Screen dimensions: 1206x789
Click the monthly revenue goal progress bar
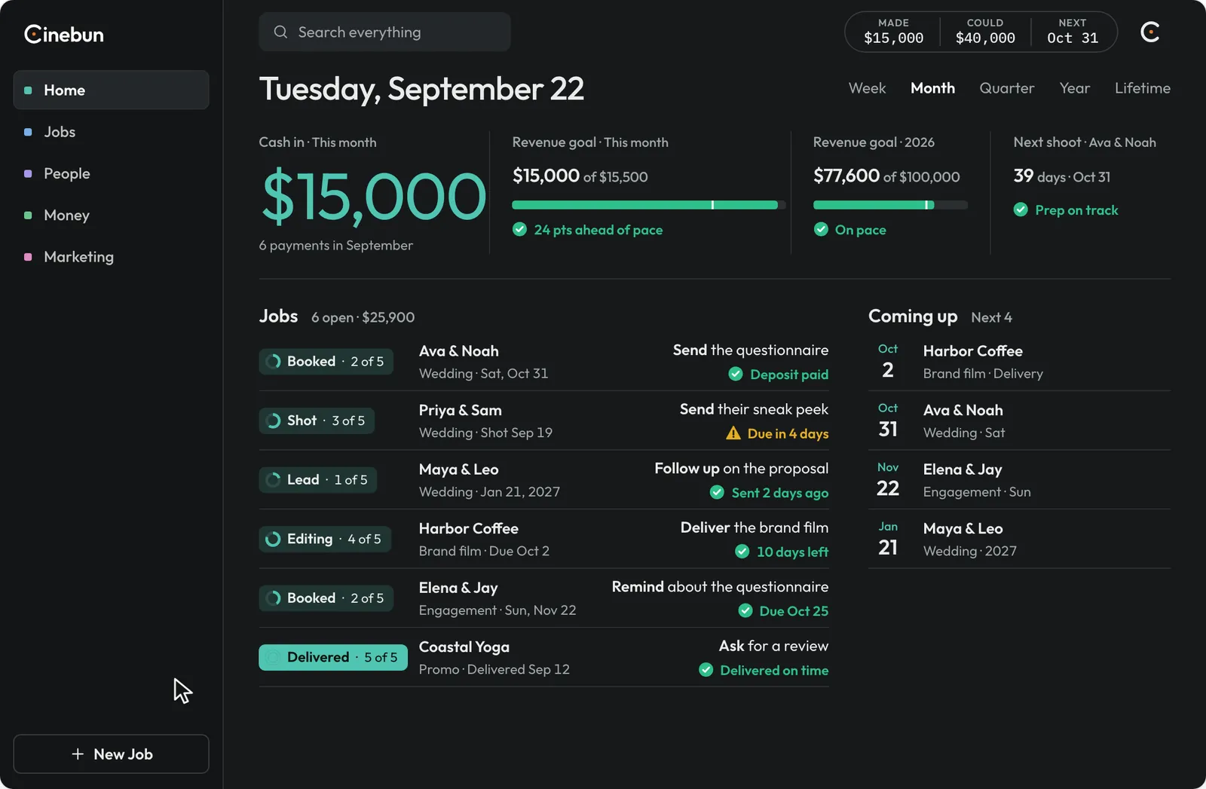point(648,205)
